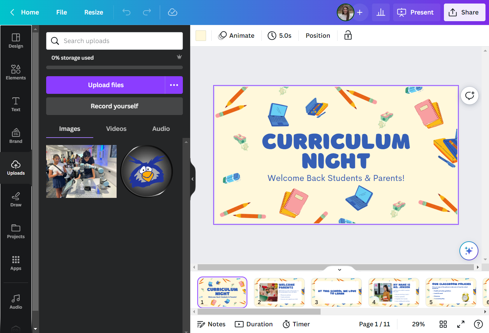Open the Elements panel
This screenshot has height=333, width=489.
(x=16, y=73)
